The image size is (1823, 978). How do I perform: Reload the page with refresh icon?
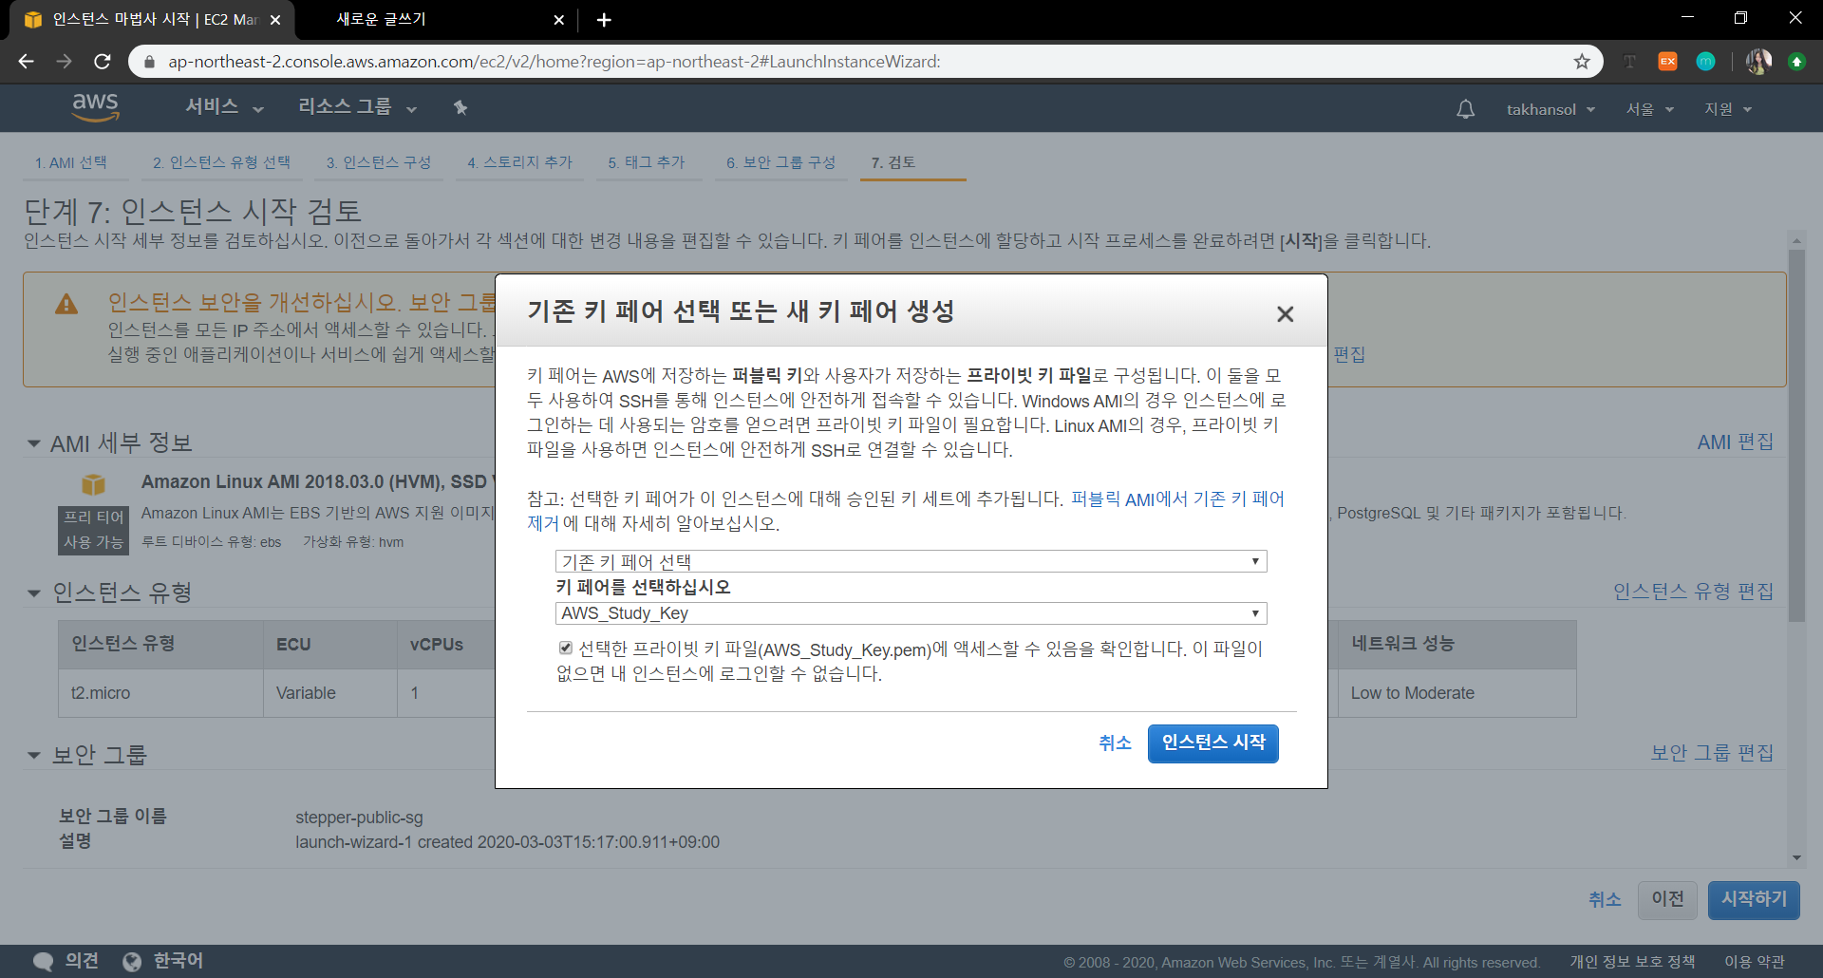[x=103, y=62]
